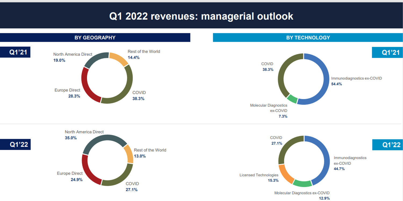
Task: Click the Q1'22 label beside the technology chart
Action: tap(388, 145)
